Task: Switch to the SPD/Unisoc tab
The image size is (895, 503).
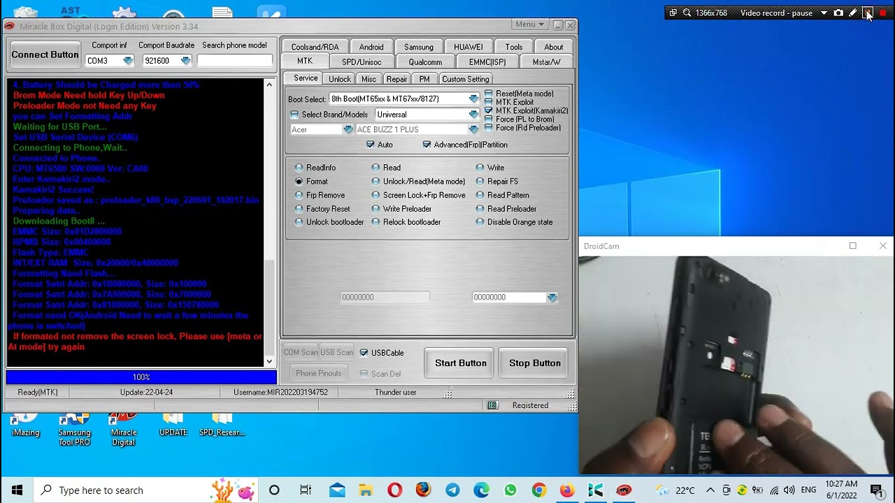Action: click(x=361, y=62)
